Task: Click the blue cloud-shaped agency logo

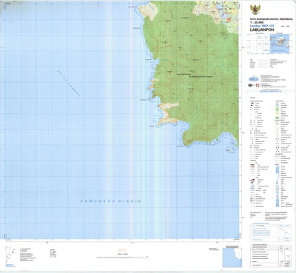Action: (253, 79)
